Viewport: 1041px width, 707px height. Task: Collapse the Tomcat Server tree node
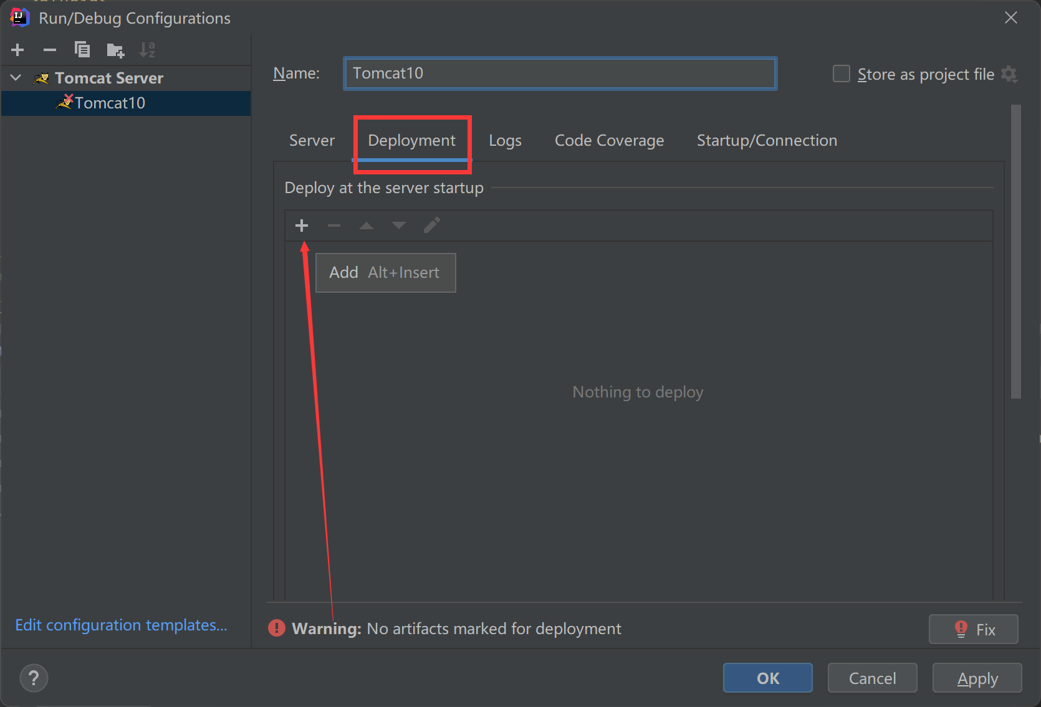point(16,78)
